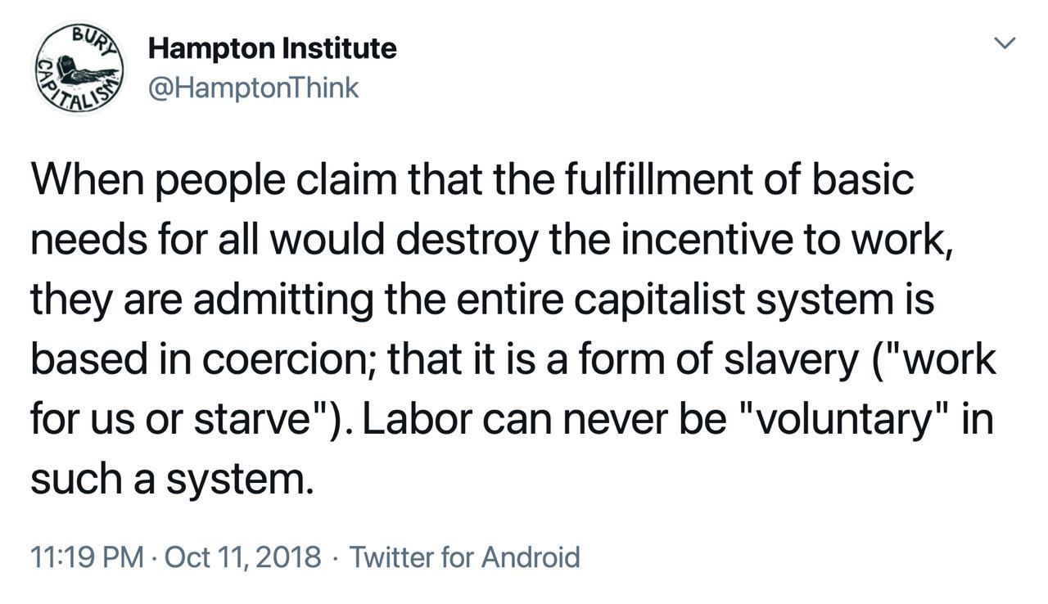Screen dimensions: 1048x604
Task: Click the Bury Capitalism profile avatar
Action: [79, 69]
